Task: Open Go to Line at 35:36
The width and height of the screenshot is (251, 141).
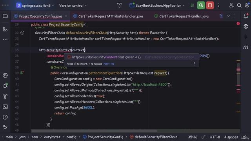Action: click(193, 137)
